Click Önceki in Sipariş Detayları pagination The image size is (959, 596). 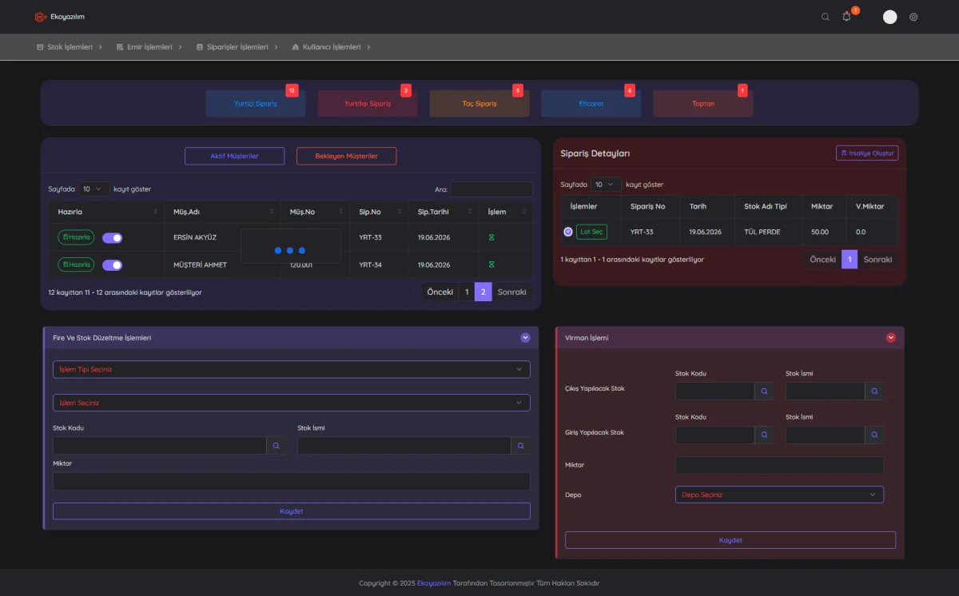click(823, 260)
